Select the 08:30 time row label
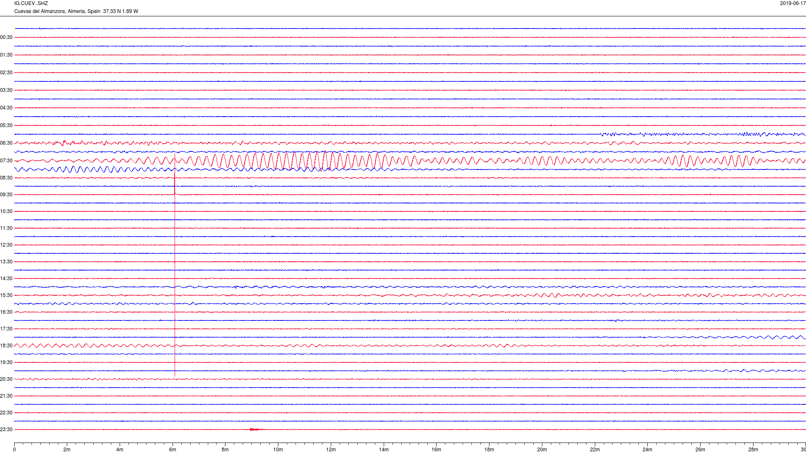806x453 pixels. pos(6,178)
